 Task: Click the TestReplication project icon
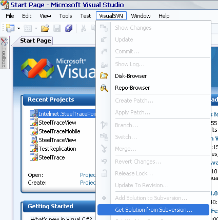click(x=34, y=149)
